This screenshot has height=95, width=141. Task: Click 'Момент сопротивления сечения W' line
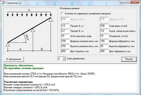click(30, 85)
